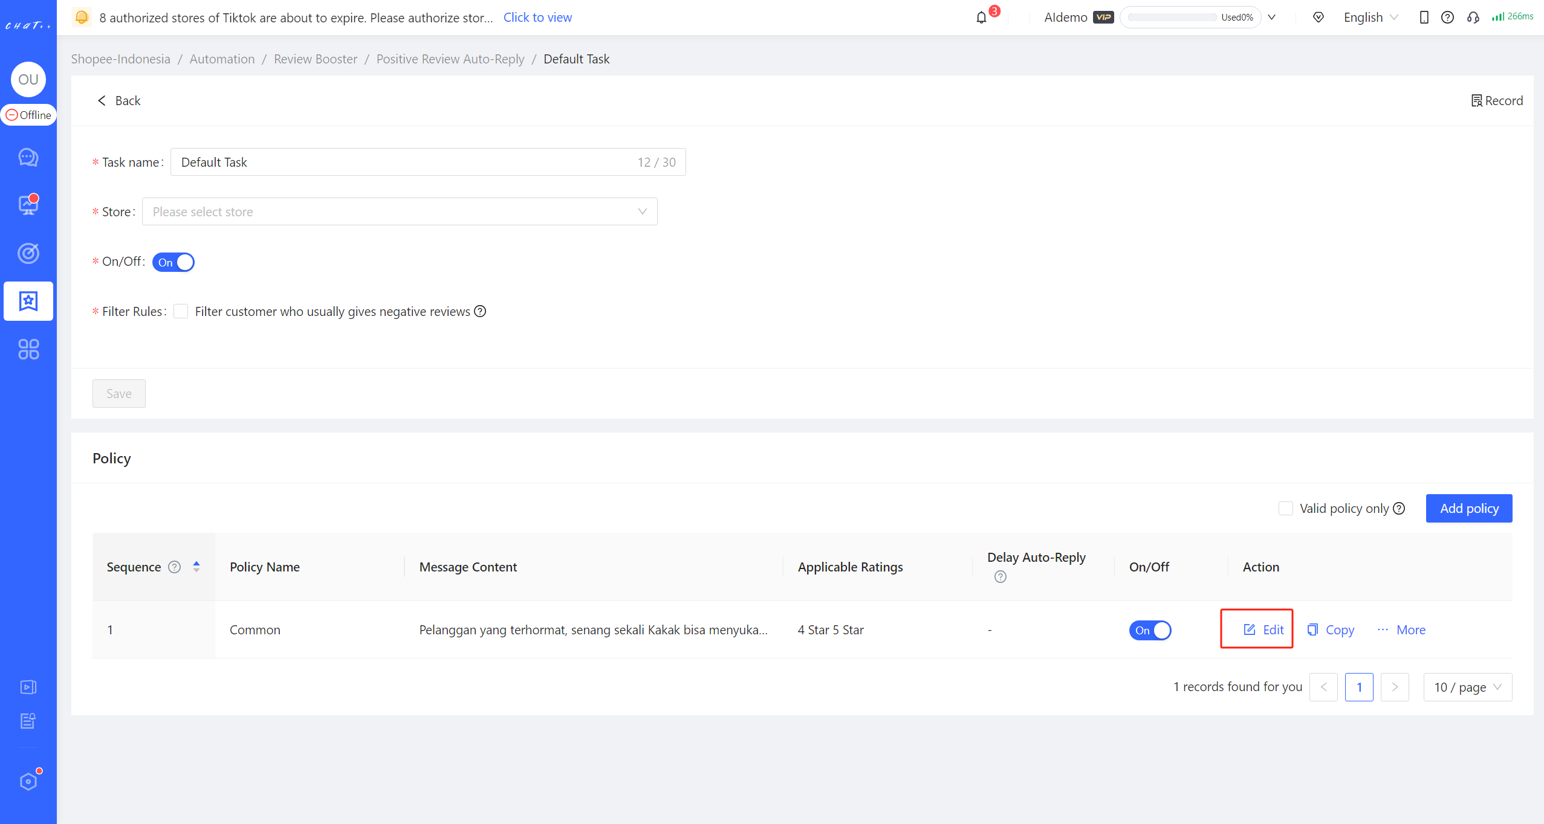Open the notes document sidebar icon
The image size is (1544, 824).
(x=28, y=720)
